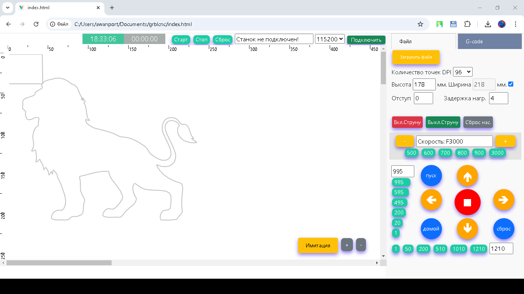Click the Задержка нагр. input field
524x294 pixels.
(x=499, y=98)
